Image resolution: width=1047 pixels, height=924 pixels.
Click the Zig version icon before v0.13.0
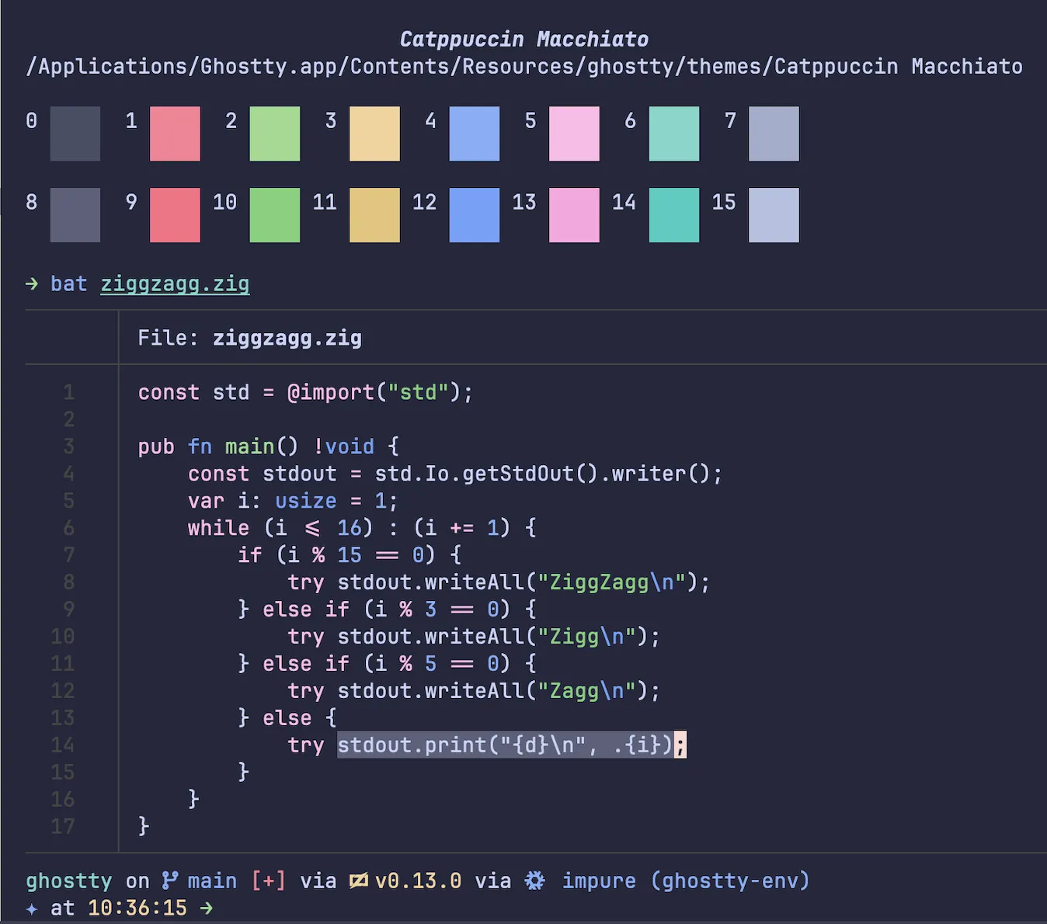coord(358,881)
